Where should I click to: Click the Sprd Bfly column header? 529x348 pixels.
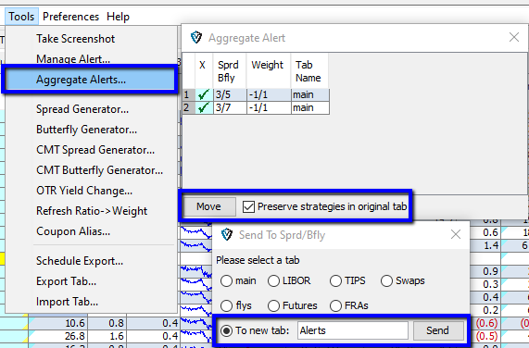[230, 71]
